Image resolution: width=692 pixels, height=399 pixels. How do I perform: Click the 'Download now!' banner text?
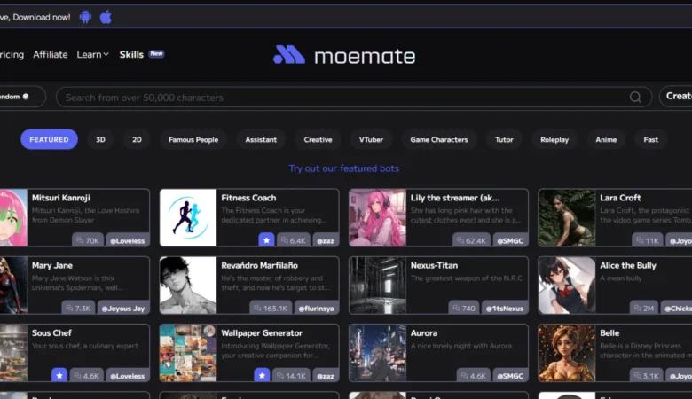point(41,17)
